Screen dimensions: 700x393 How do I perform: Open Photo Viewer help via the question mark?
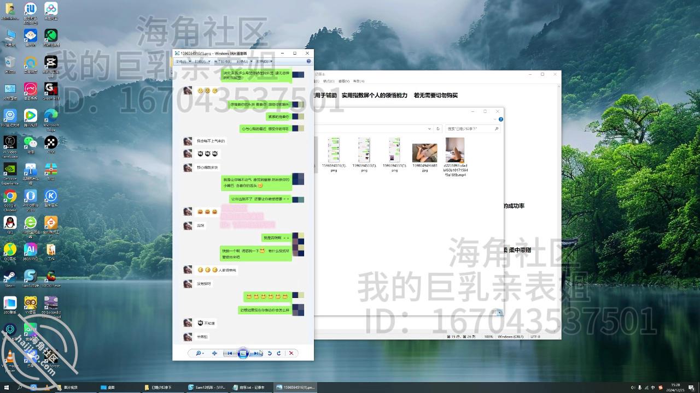[x=308, y=61]
